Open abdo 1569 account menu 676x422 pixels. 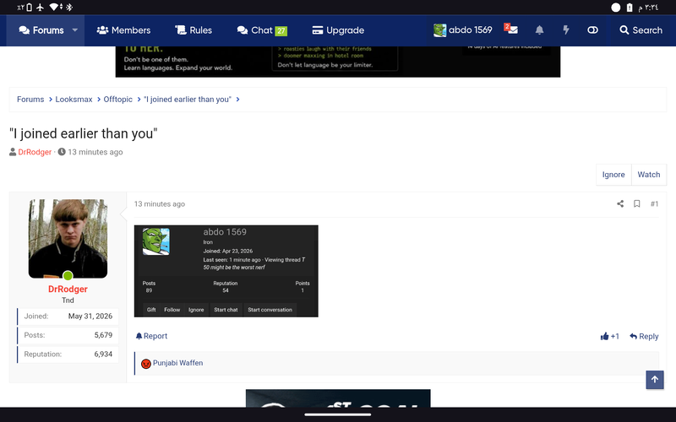[462, 30]
